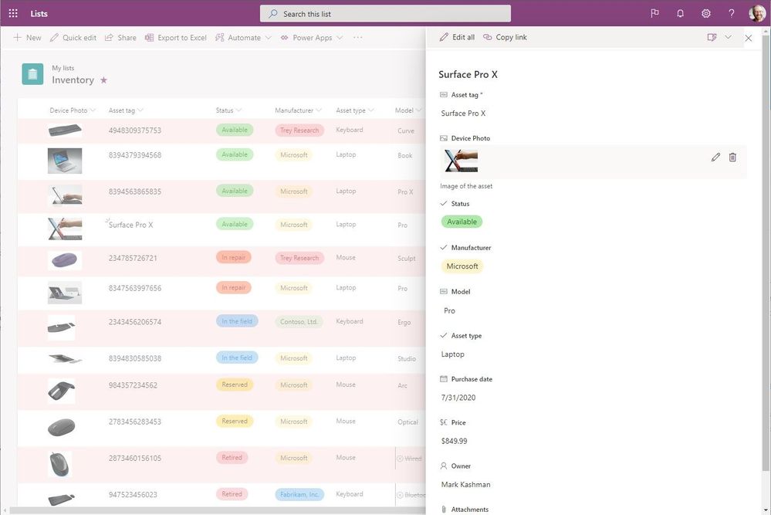Open help question mark icon
Viewport: 771px width, 515px height.
[731, 13]
